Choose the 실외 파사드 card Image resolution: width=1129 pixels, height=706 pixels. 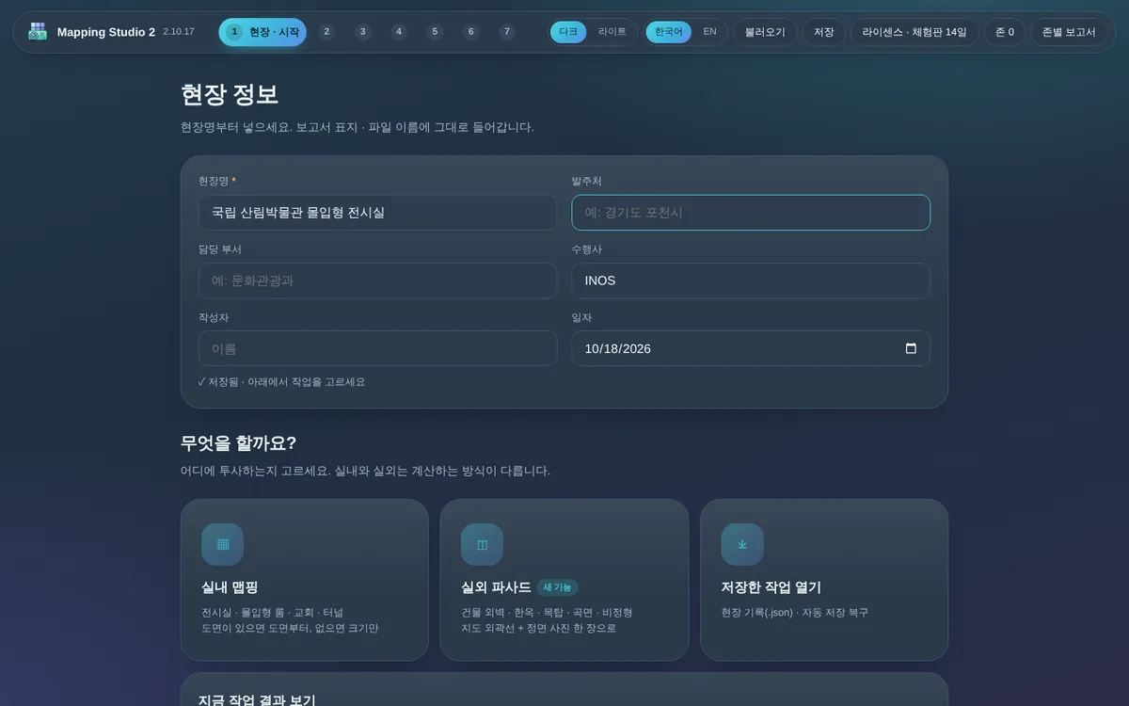pos(564,580)
